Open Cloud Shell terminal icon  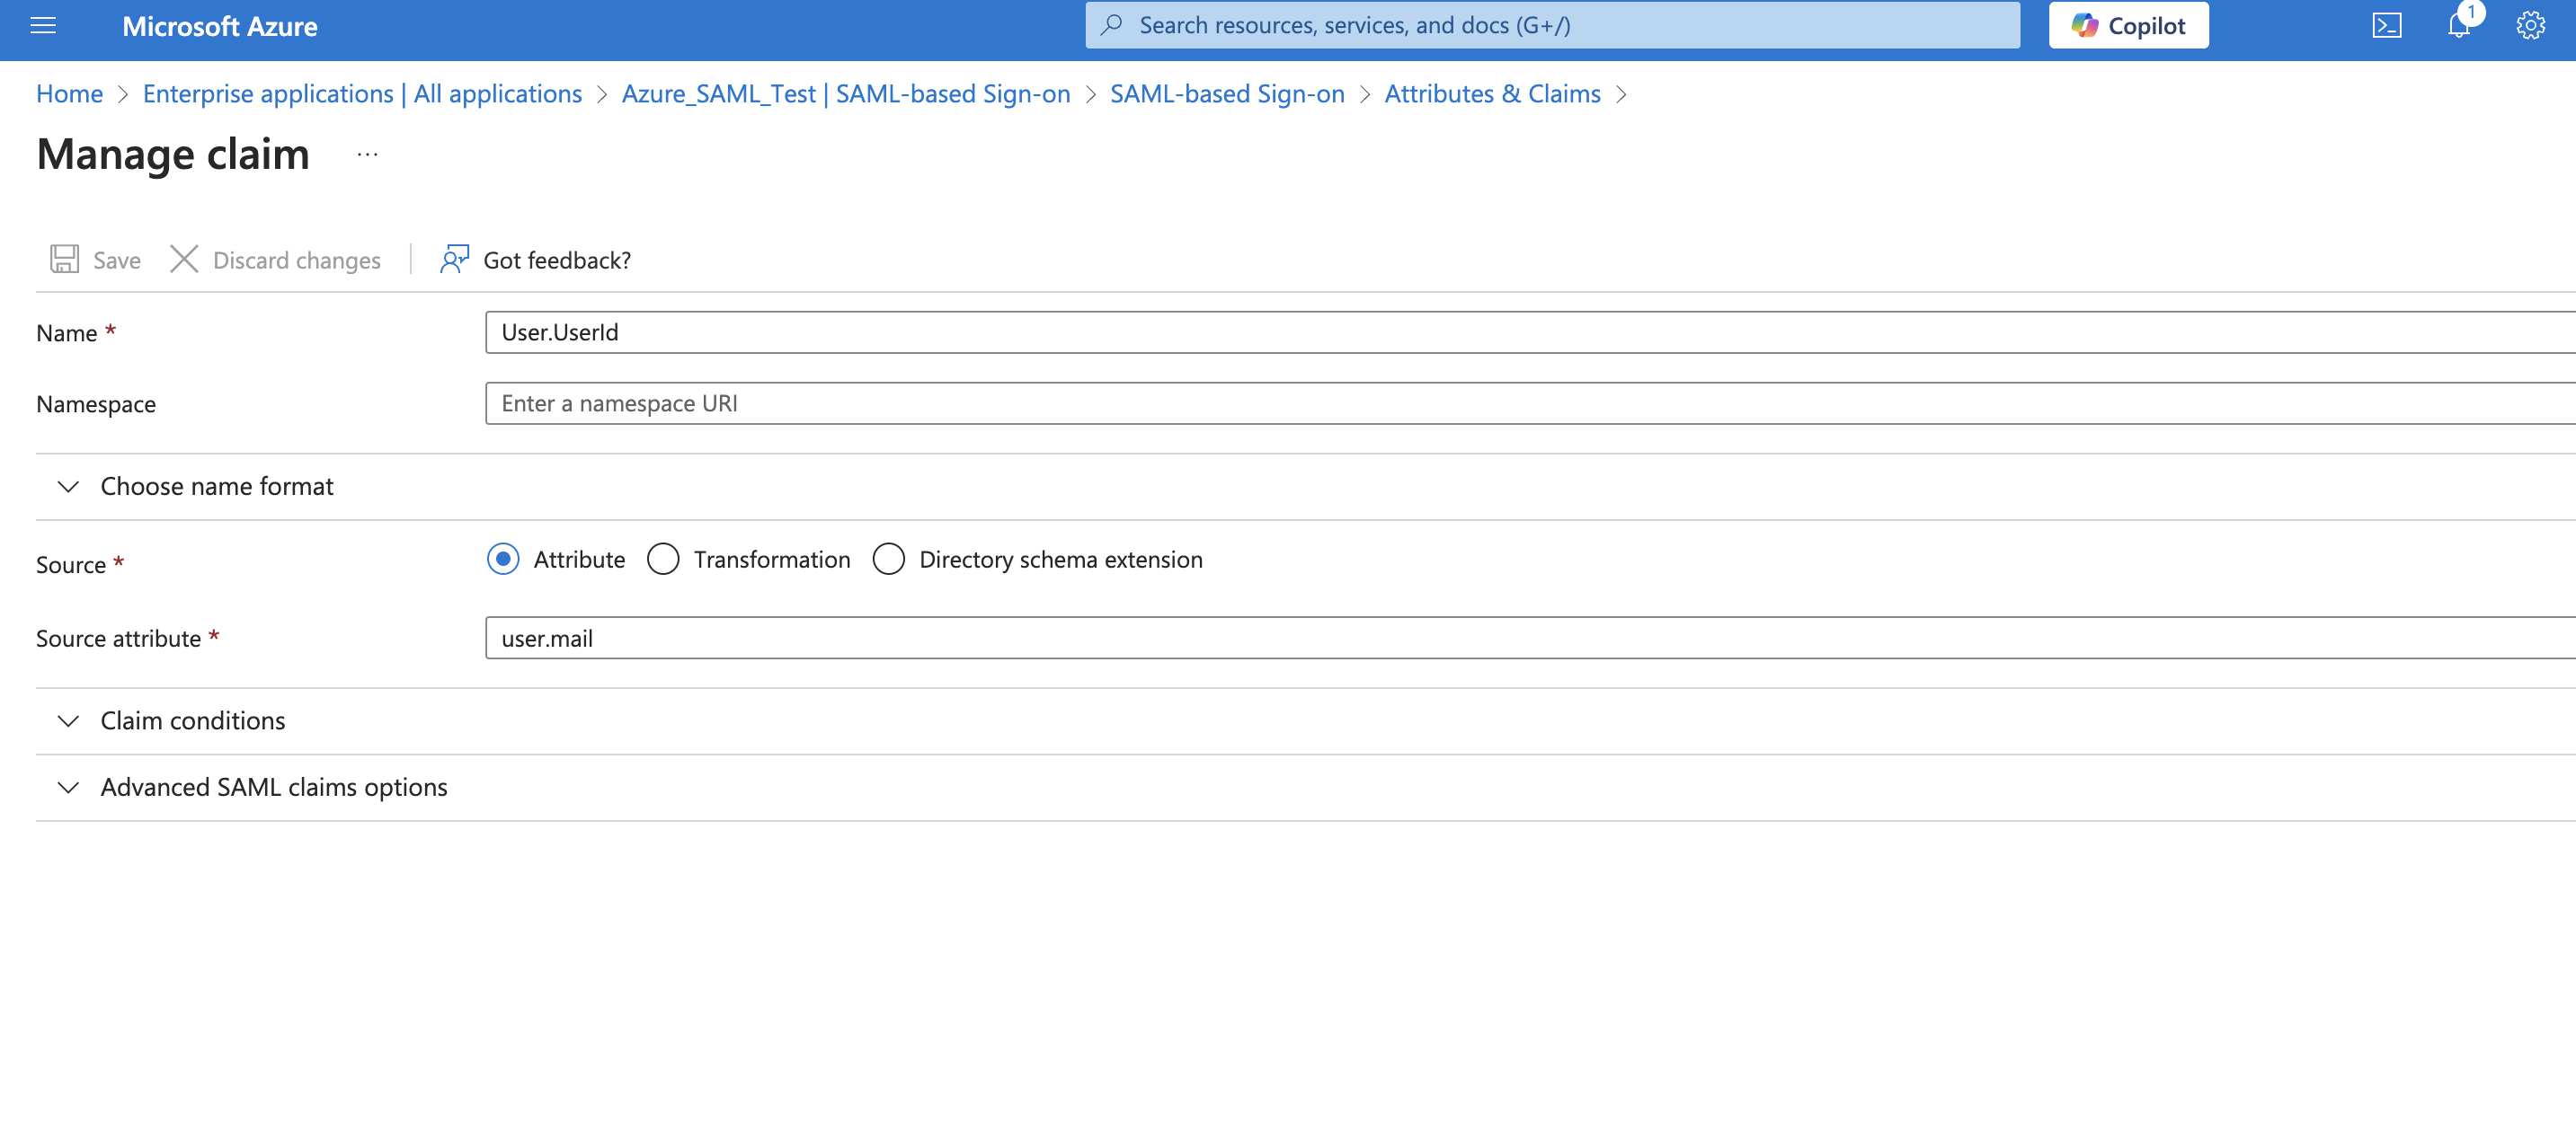coord(2386,26)
